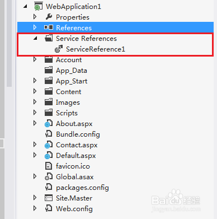Click the Bundle.config file icon

point(49,134)
